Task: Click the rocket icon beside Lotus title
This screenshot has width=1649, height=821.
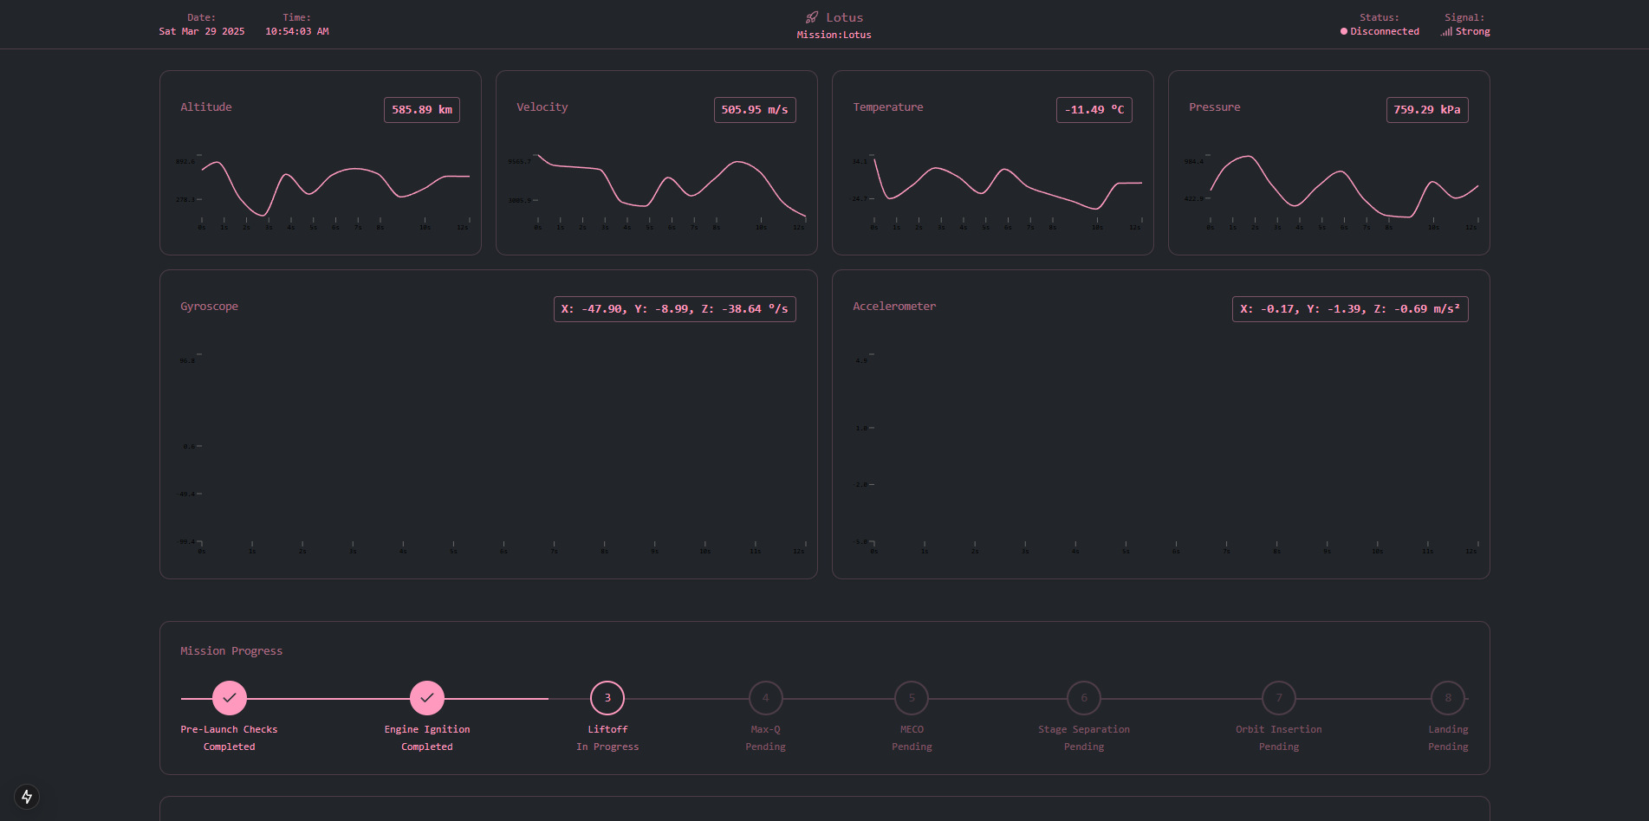Action: click(x=812, y=17)
